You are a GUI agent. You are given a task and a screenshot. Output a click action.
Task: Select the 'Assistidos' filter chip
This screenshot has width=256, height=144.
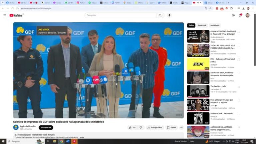coord(215,25)
